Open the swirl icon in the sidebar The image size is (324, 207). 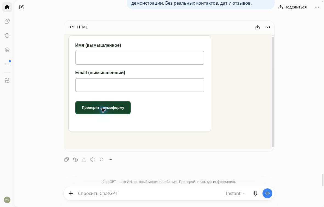pyautogui.click(x=7, y=50)
